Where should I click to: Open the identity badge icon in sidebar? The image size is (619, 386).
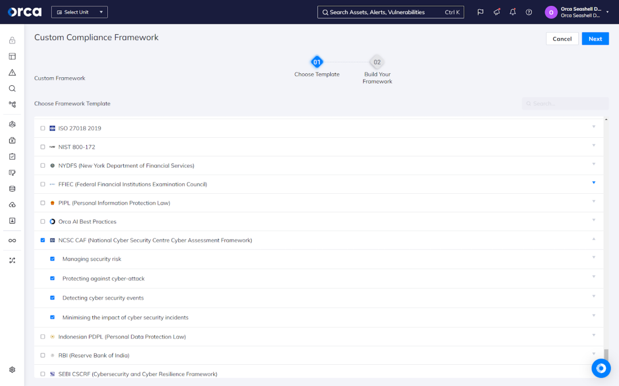coord(12,221)
